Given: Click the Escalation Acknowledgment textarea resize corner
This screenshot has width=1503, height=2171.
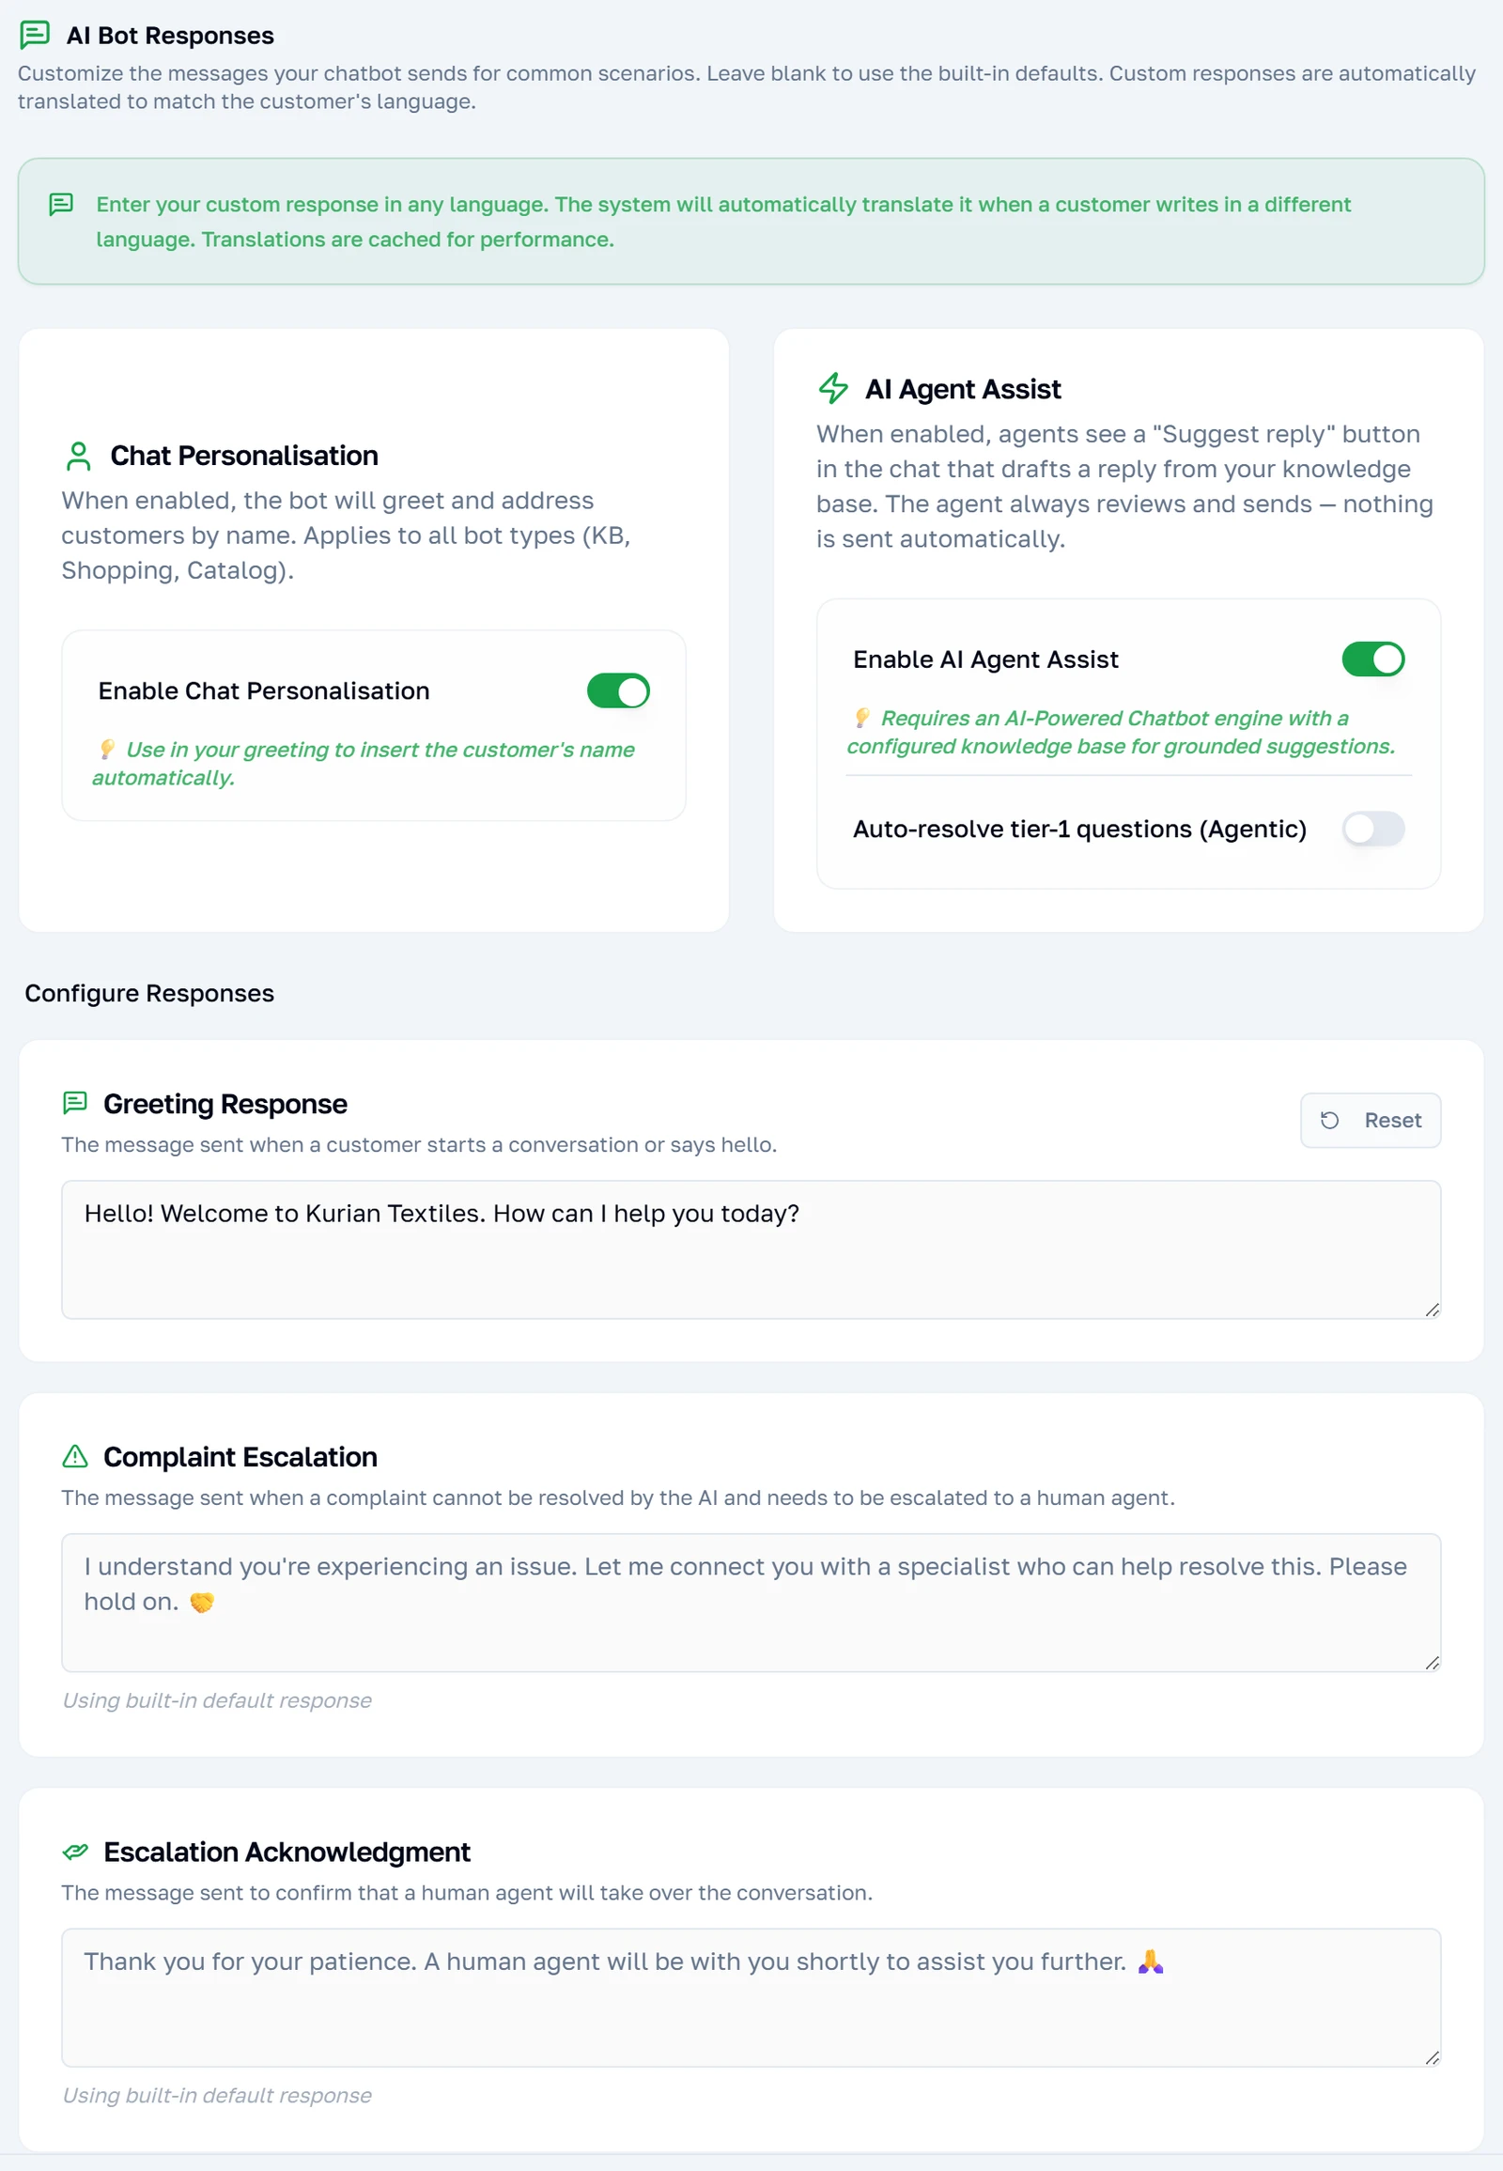Looking at the screenshot, I should coord(1432,2057).
